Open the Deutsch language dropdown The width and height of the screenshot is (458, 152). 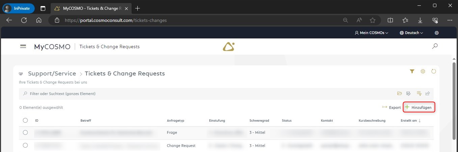pos(411,33)
